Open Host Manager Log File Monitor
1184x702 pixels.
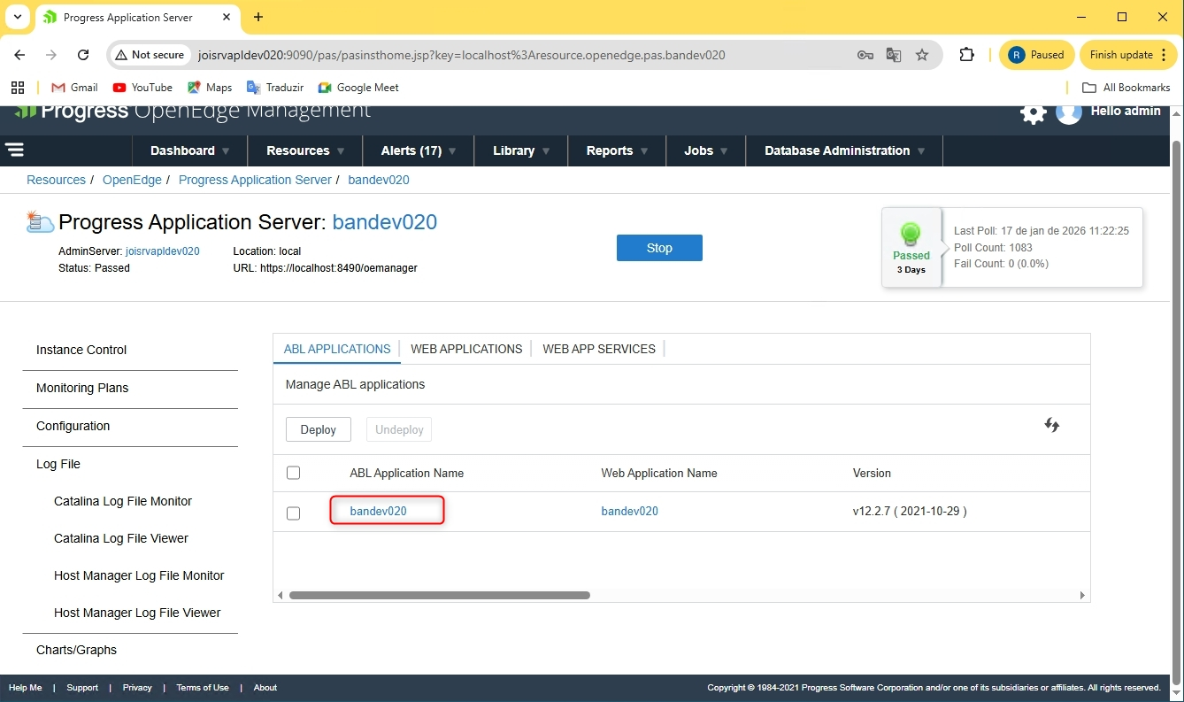(139, 575)
